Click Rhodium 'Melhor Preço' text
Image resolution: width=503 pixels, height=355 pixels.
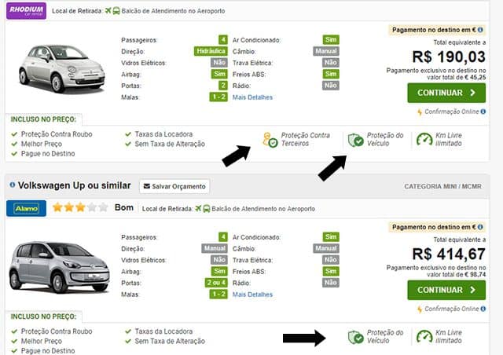pyautogui.click(x=42, y=144)
